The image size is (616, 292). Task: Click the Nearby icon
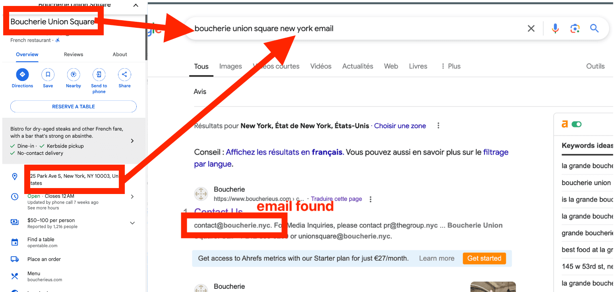click(74, 74)
